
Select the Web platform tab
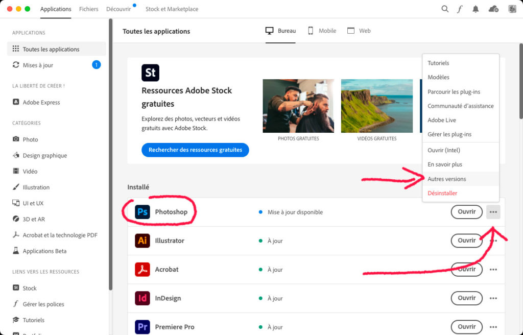359,31
